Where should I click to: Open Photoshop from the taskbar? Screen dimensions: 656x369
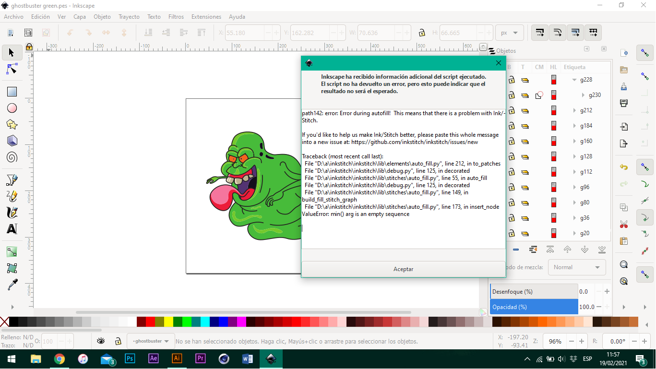click(130, 358)
